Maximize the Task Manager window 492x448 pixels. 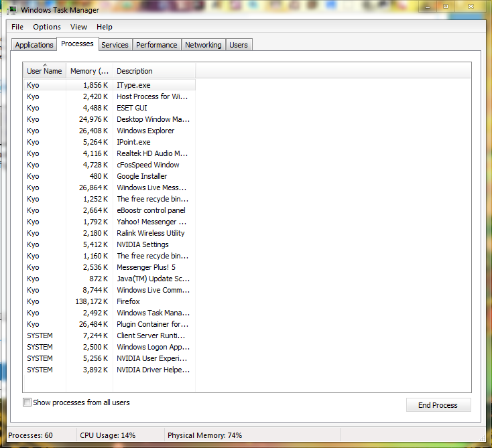pyautogui.click(x=446, y=7)
